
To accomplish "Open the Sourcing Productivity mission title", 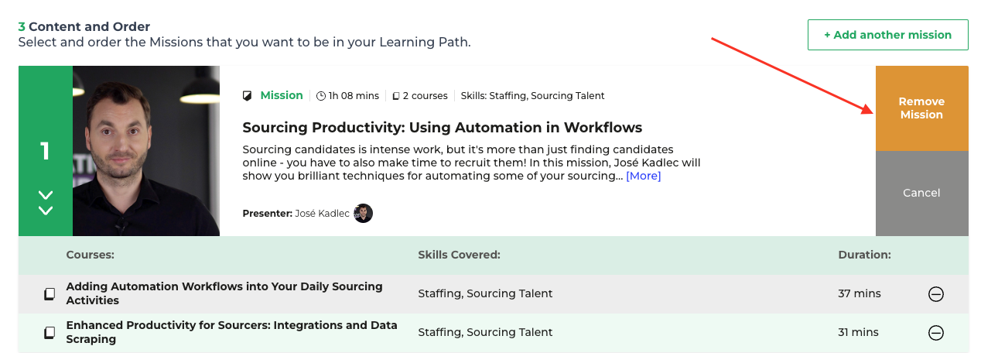I will (443, 128).
